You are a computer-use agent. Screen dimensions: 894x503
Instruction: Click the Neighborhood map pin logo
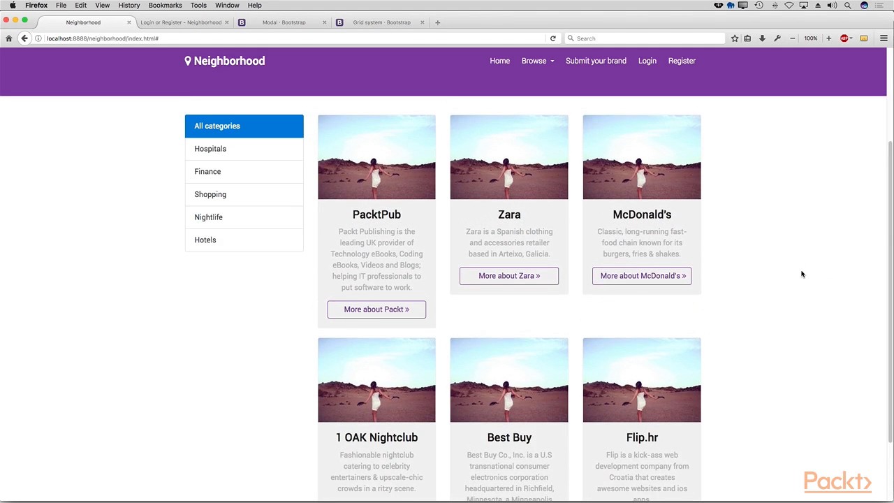click(x=188, y=61)
